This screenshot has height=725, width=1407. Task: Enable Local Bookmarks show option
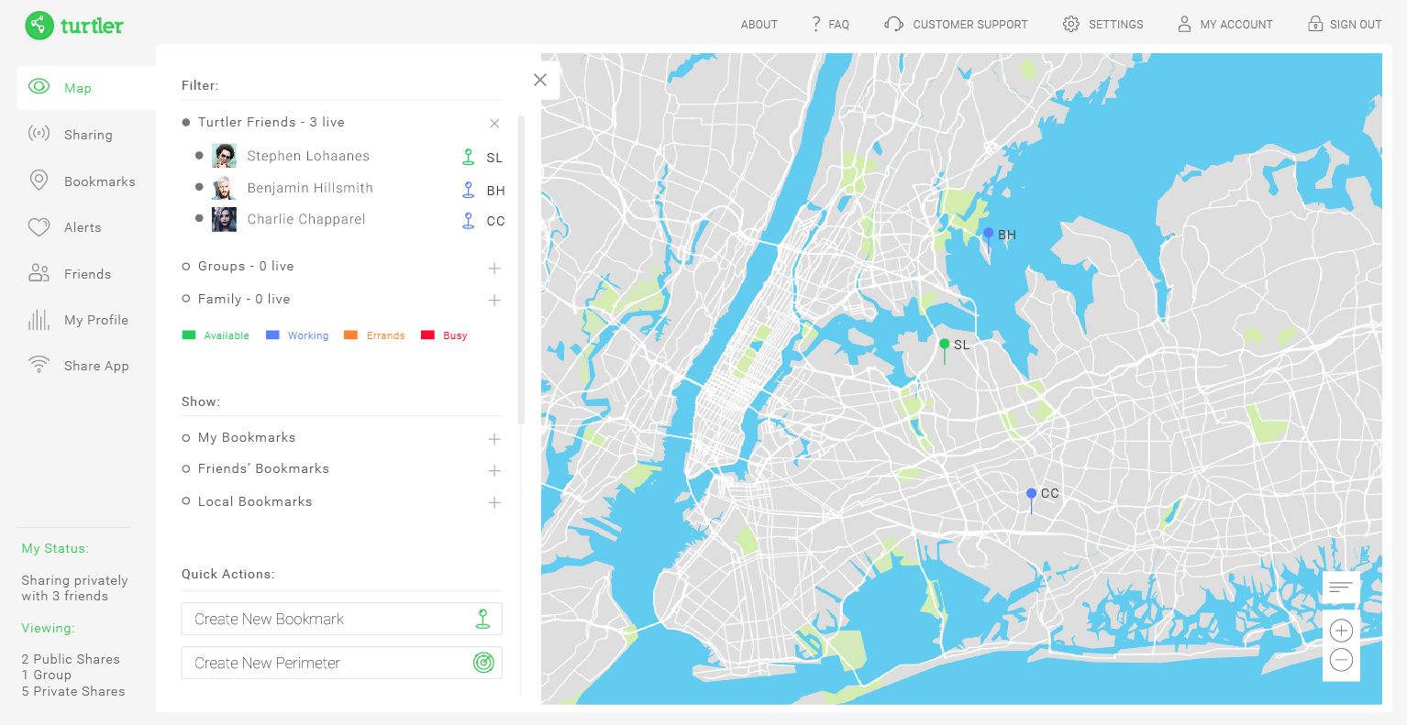click(x=186, y=501)
